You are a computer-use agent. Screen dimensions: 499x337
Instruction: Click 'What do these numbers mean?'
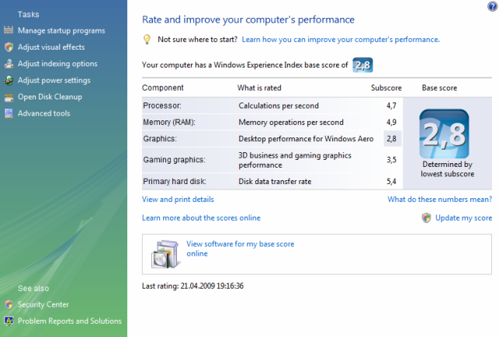[x=440, y=200]
